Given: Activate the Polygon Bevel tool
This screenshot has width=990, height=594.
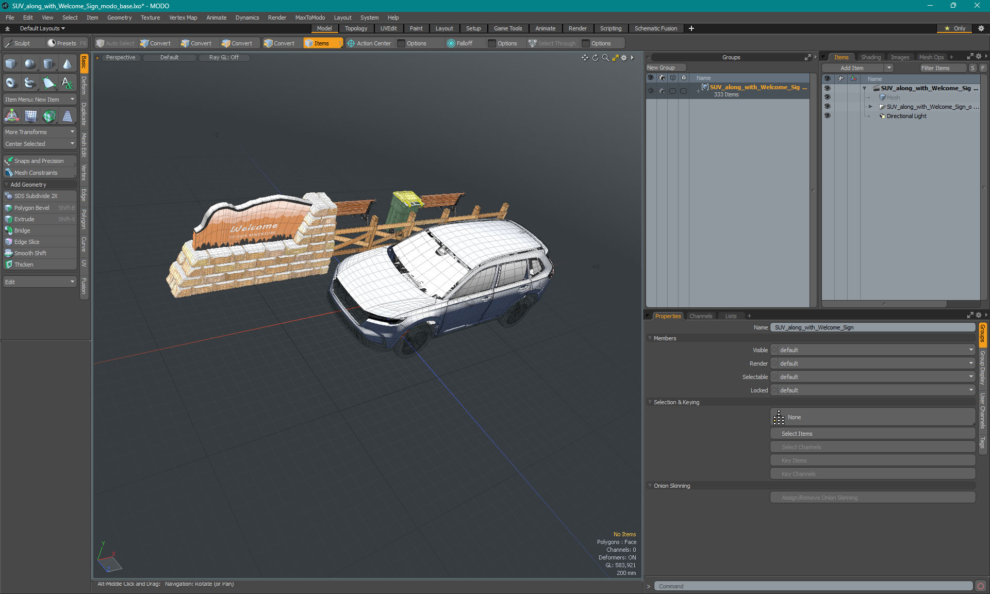Looking at the screenshot, I should click(x=40, y=208).
